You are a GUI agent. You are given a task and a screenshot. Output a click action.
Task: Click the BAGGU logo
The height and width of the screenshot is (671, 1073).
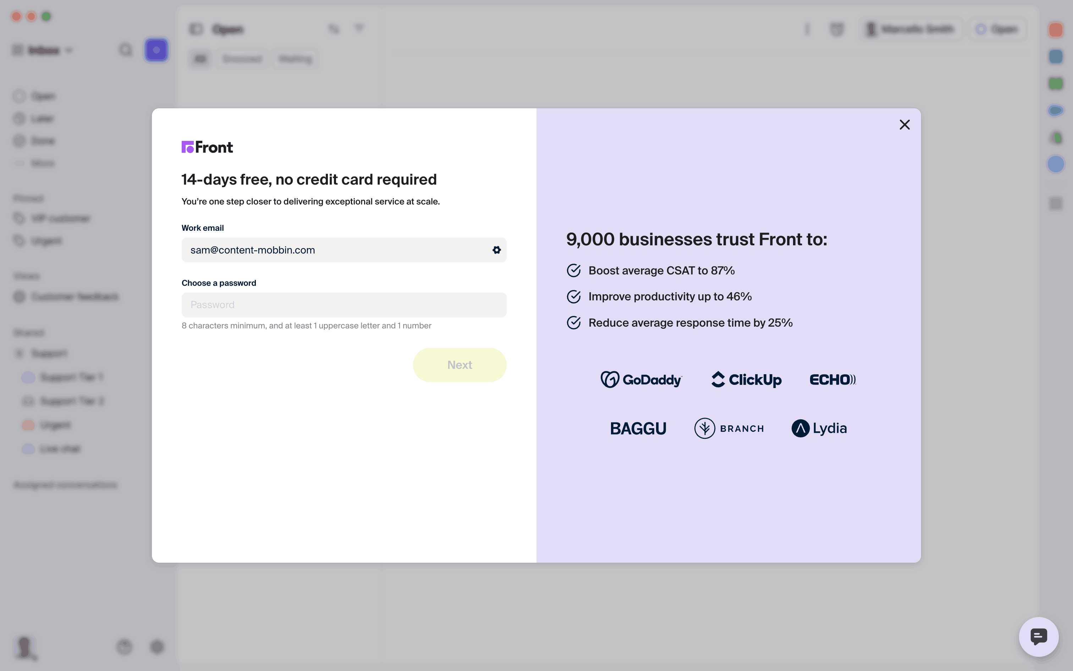click(638, 428)
